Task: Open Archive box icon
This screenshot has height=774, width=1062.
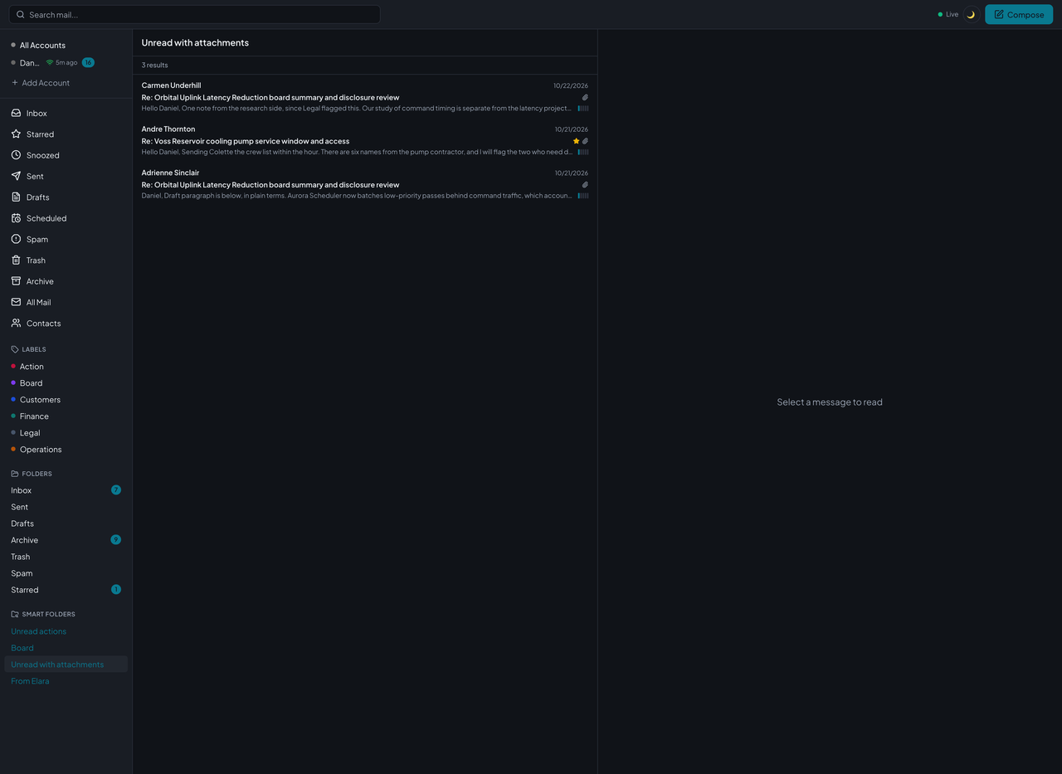Action: (x=16, y=281)
